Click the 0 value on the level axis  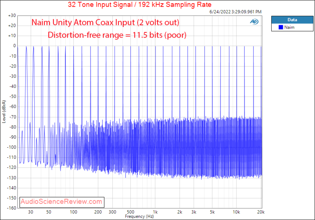tap(15, 46)
